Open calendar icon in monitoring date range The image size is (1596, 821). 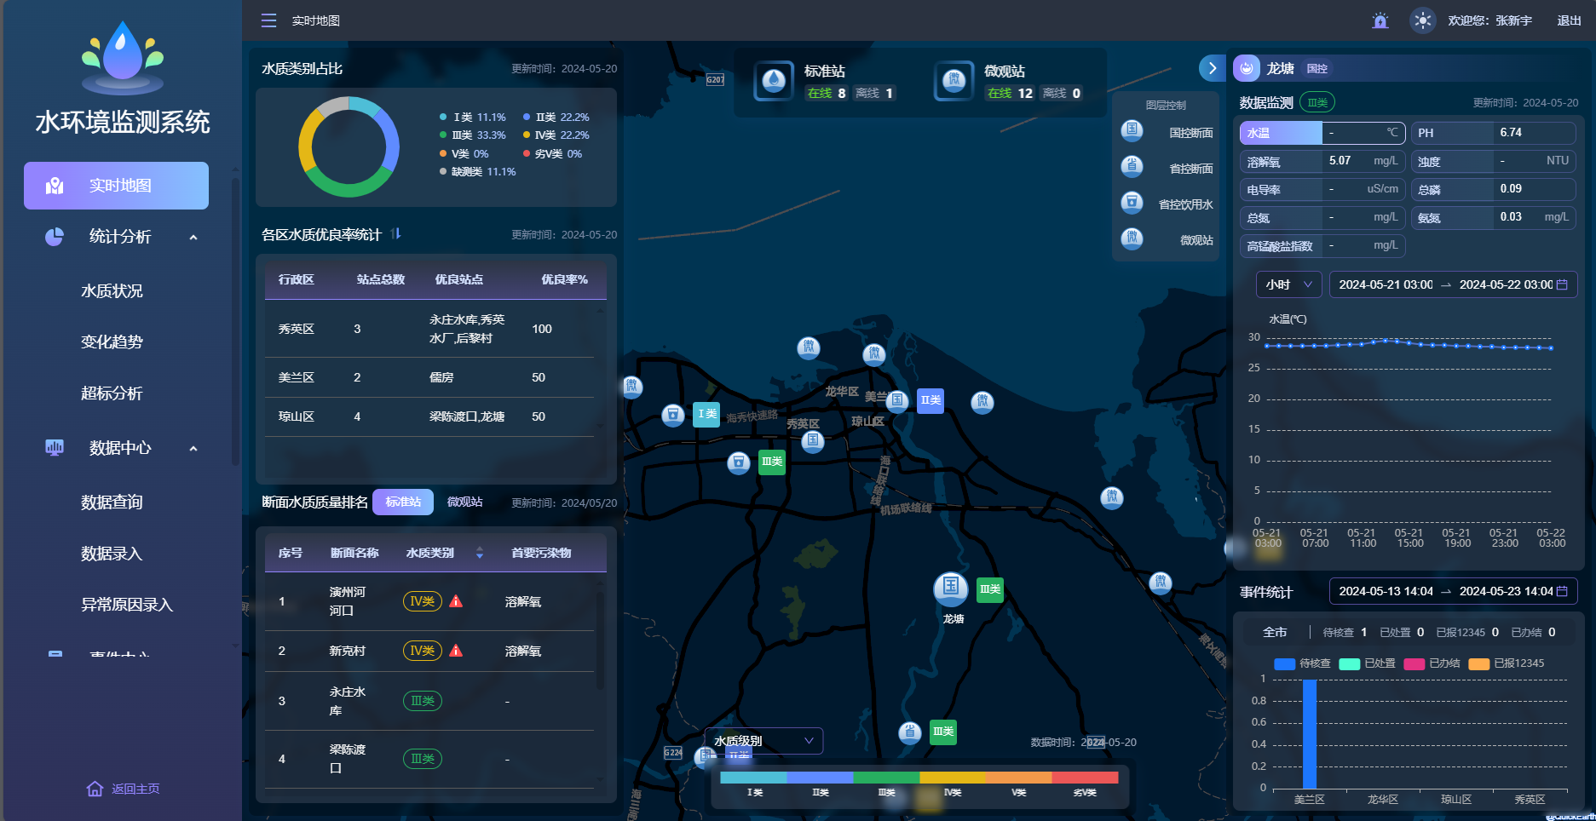1562,284
